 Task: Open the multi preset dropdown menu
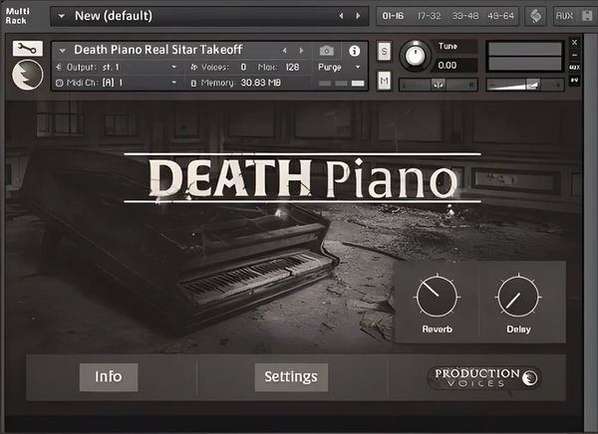[61, 16]
